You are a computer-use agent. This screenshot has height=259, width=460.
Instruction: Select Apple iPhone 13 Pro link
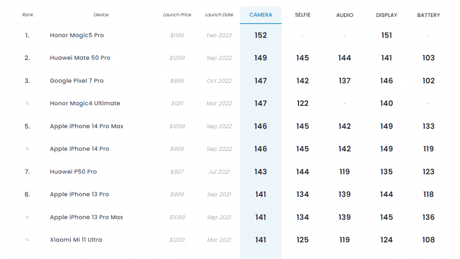(79, 194)
